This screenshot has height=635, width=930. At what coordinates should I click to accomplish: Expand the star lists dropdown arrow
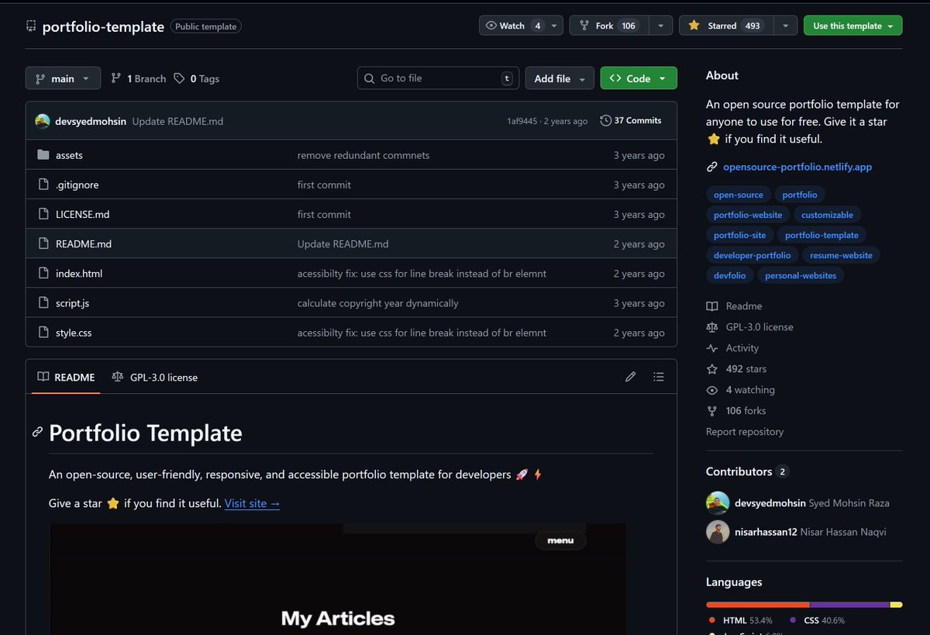(785, 26)
